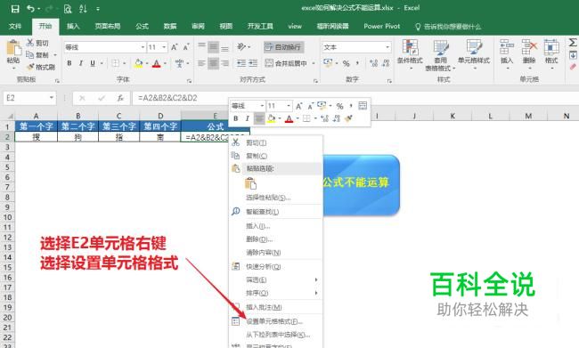Image resolution: width=579 pixels, height=348 pixels.
Task: Click the Save icon in quick access toolbar
Action: pos(15,9)
